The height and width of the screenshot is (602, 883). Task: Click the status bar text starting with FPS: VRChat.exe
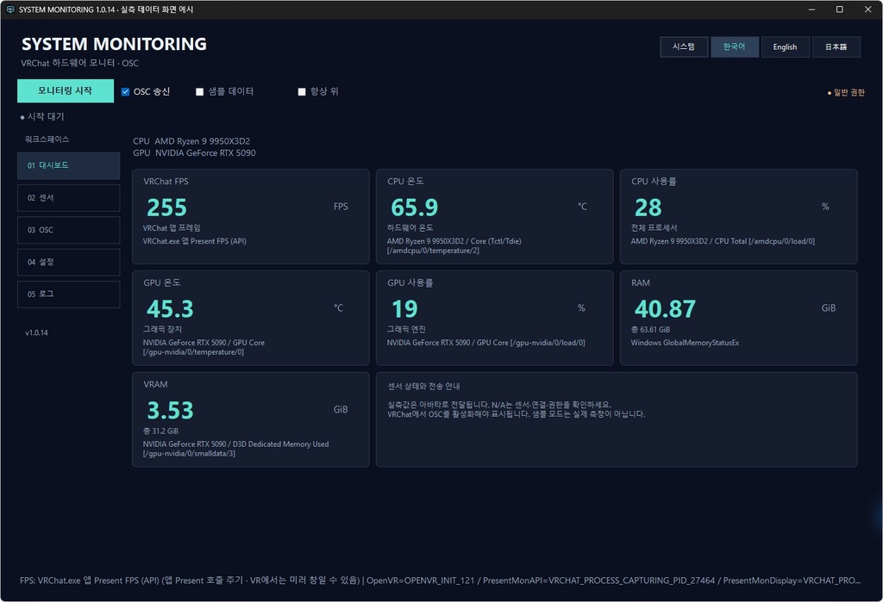click(440, 580)
